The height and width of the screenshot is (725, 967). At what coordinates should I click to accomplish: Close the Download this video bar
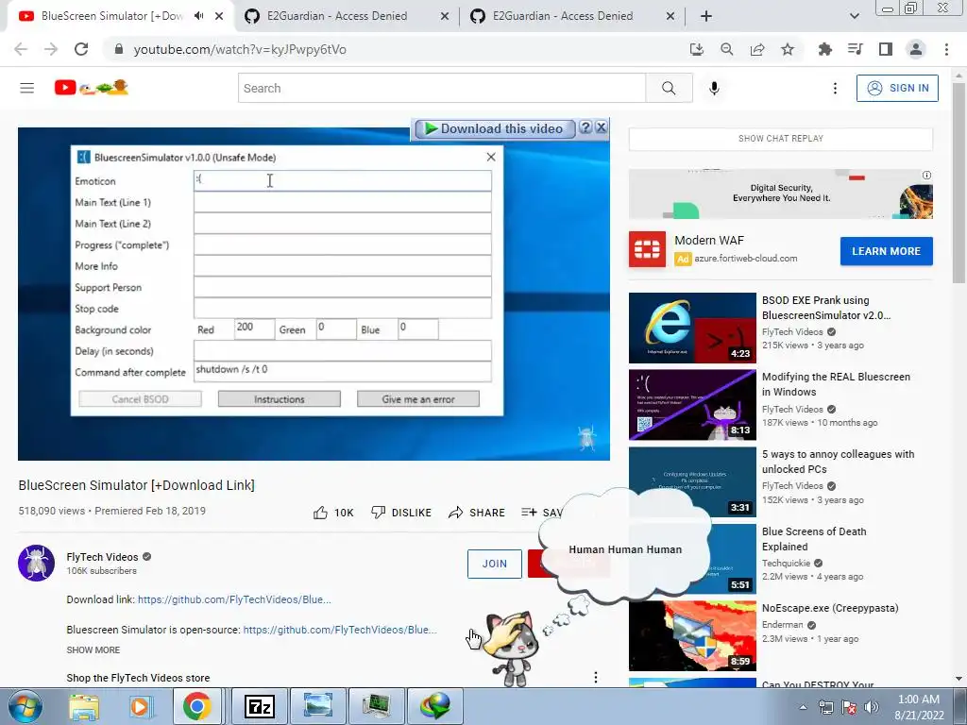602,127
